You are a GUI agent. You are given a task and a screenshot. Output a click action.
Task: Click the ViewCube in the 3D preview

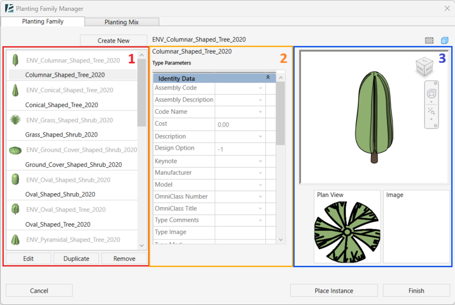coord(424,66)
